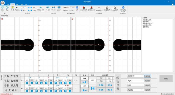Click the move-to-position icon below -600 field

coord(85,82)
